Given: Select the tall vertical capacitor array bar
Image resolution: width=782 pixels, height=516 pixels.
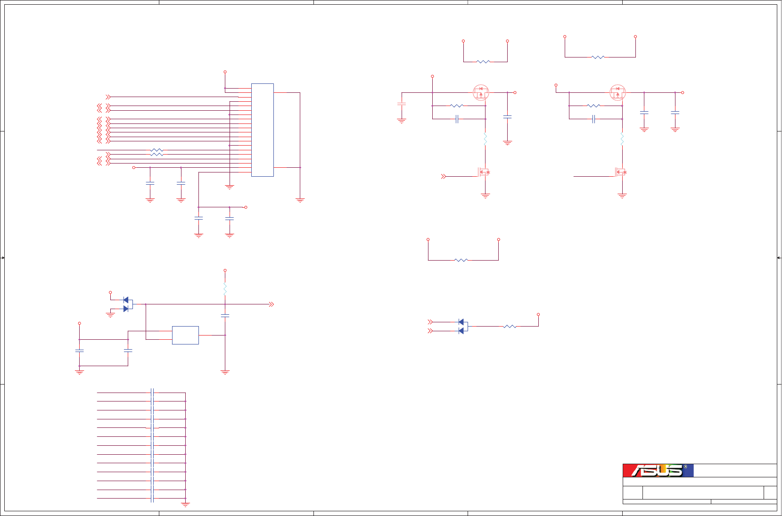Looking at the screenshot, I should 152,445.
